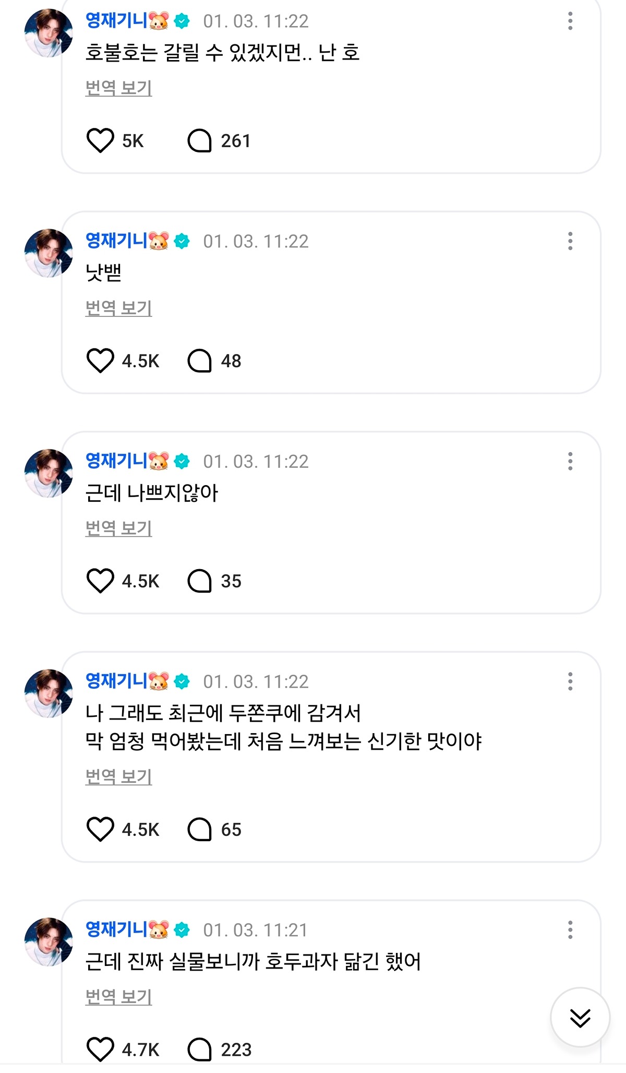The height and width of the screenshot is (1073, 626).
Task: Open the 65 comments on 두쫀쿠 post
Action: (x=199, y=830)
